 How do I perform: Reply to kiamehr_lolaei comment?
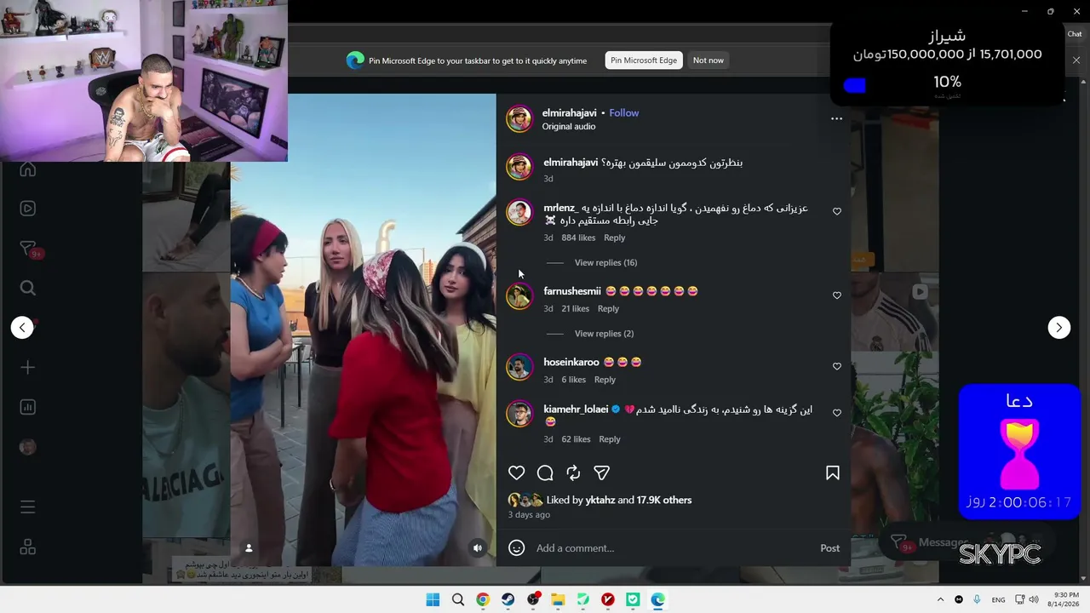tap(610, 439)
